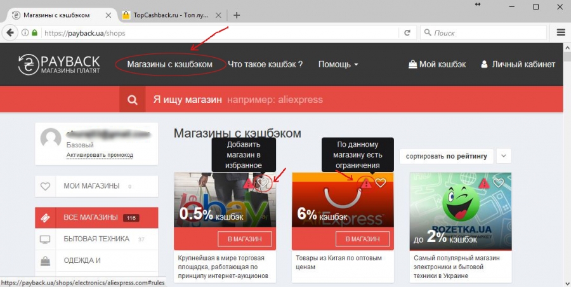Viewport: 571px width, 287px height.
Task: Select ВСЕ МАГАЗИНЫ category
Action: (96, 218)
